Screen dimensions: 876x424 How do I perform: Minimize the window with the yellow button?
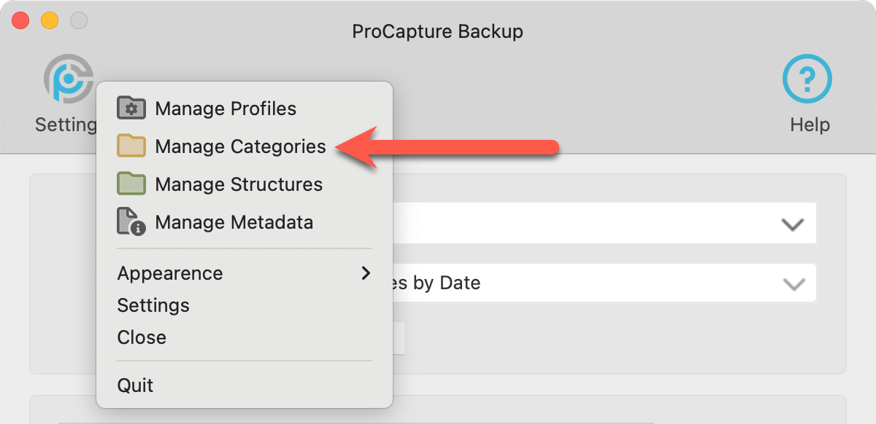click(x=49, y=20)
